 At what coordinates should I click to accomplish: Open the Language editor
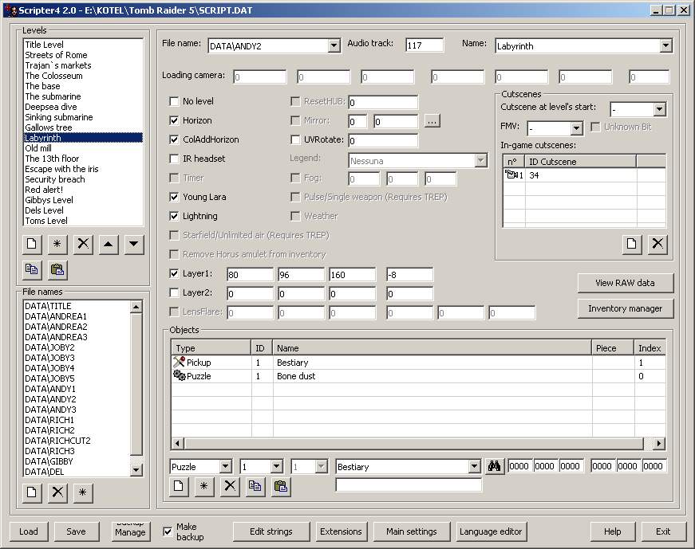tap(491, 531)
